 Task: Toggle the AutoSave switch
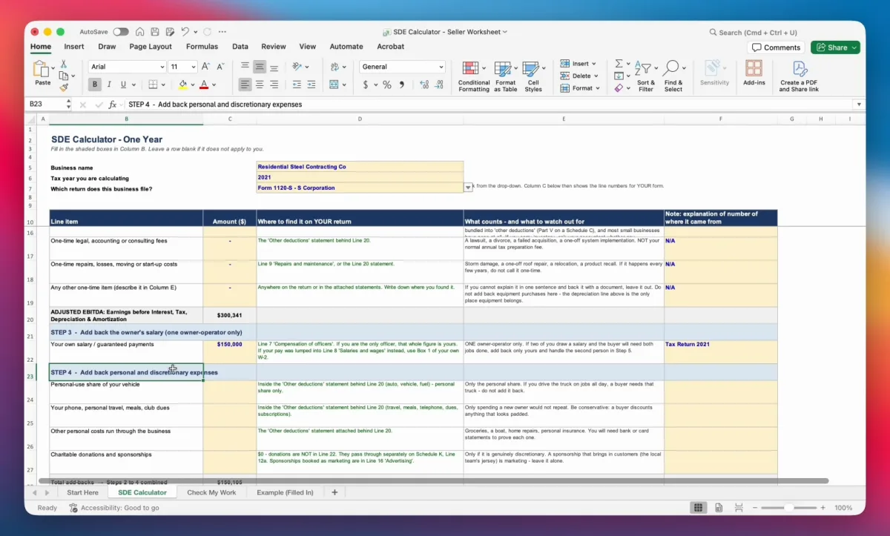pos(120,32)
